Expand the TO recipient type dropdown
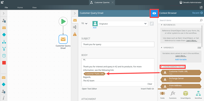This screenshot has height=101, width=204. 84,23
